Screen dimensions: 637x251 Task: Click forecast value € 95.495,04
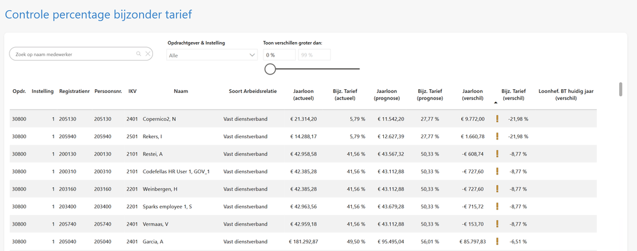pyautogui.click(x=391, y=241)
